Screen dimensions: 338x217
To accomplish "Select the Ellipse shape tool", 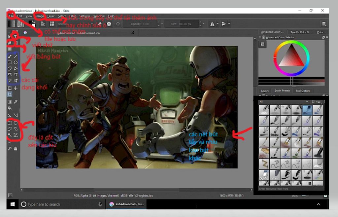I will pos(16,62).
